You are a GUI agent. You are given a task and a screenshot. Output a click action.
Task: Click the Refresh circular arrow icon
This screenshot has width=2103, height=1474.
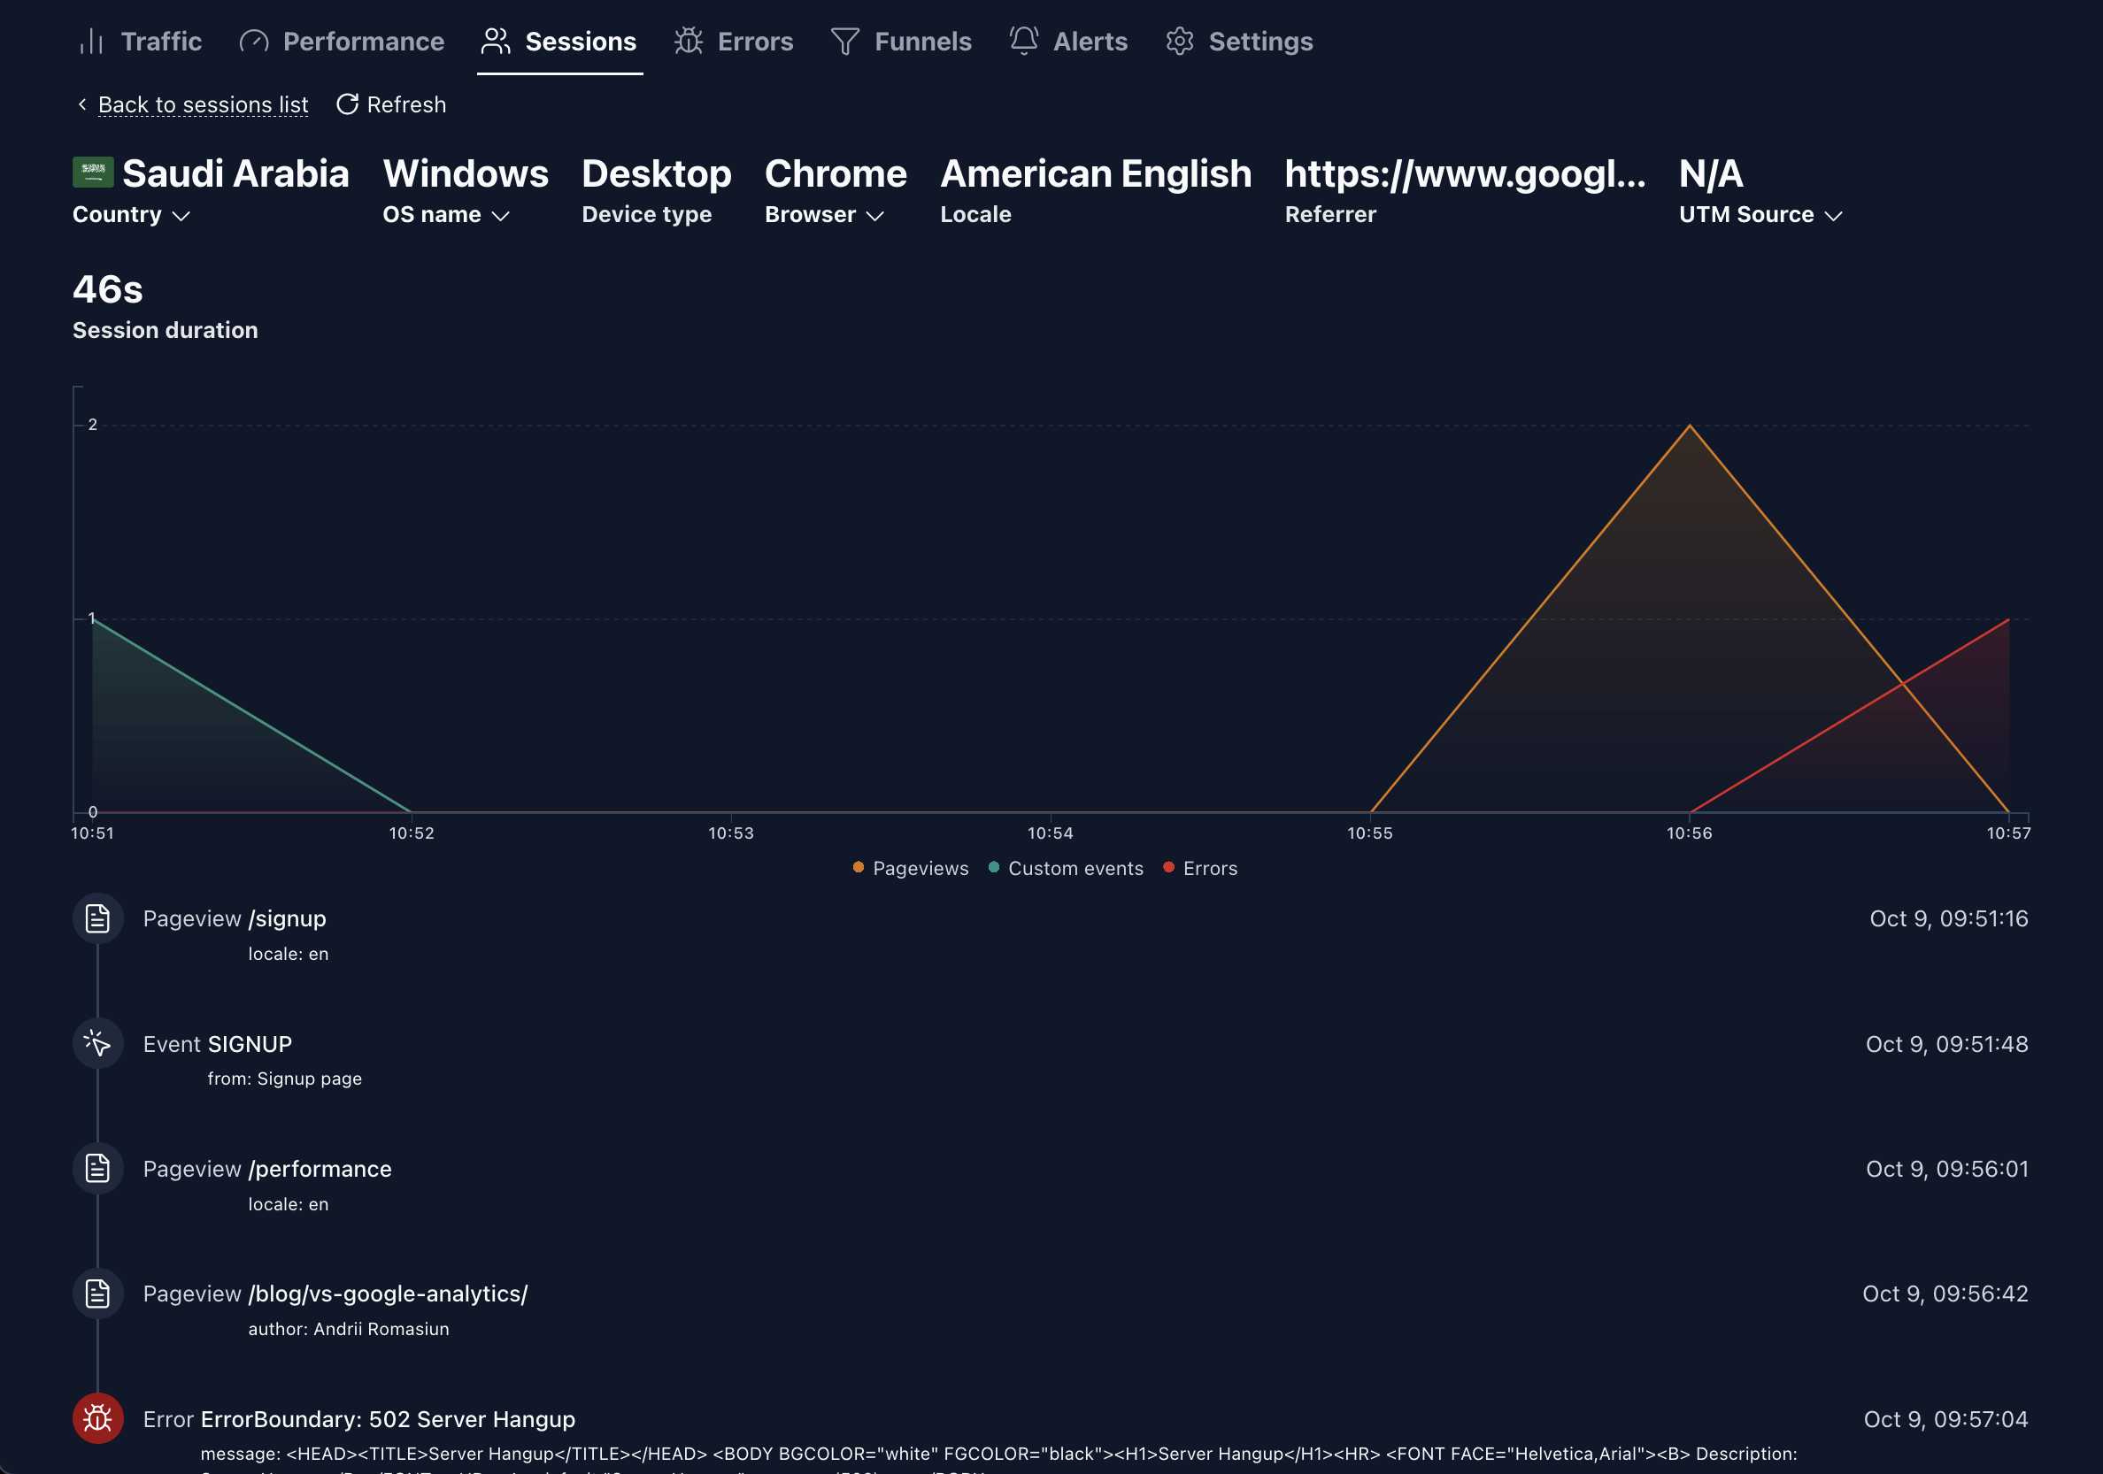347,104
